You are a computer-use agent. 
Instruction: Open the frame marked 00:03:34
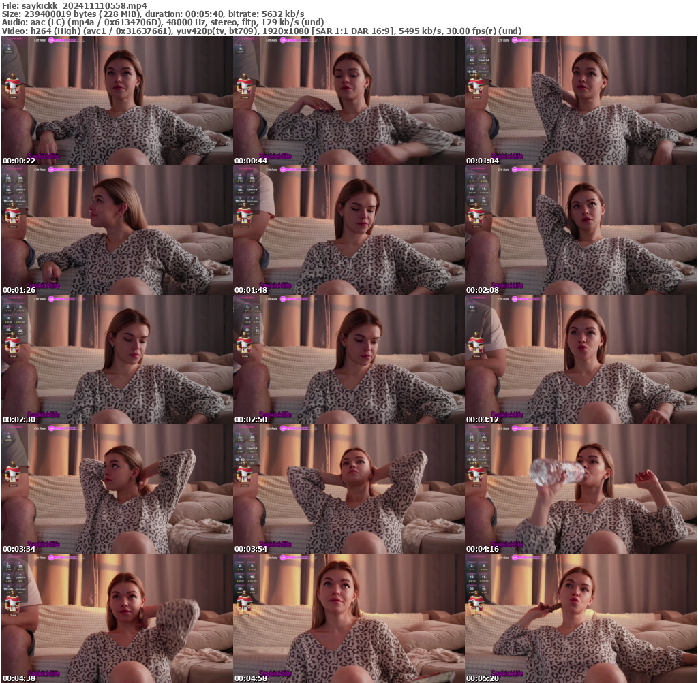point(117,489)
